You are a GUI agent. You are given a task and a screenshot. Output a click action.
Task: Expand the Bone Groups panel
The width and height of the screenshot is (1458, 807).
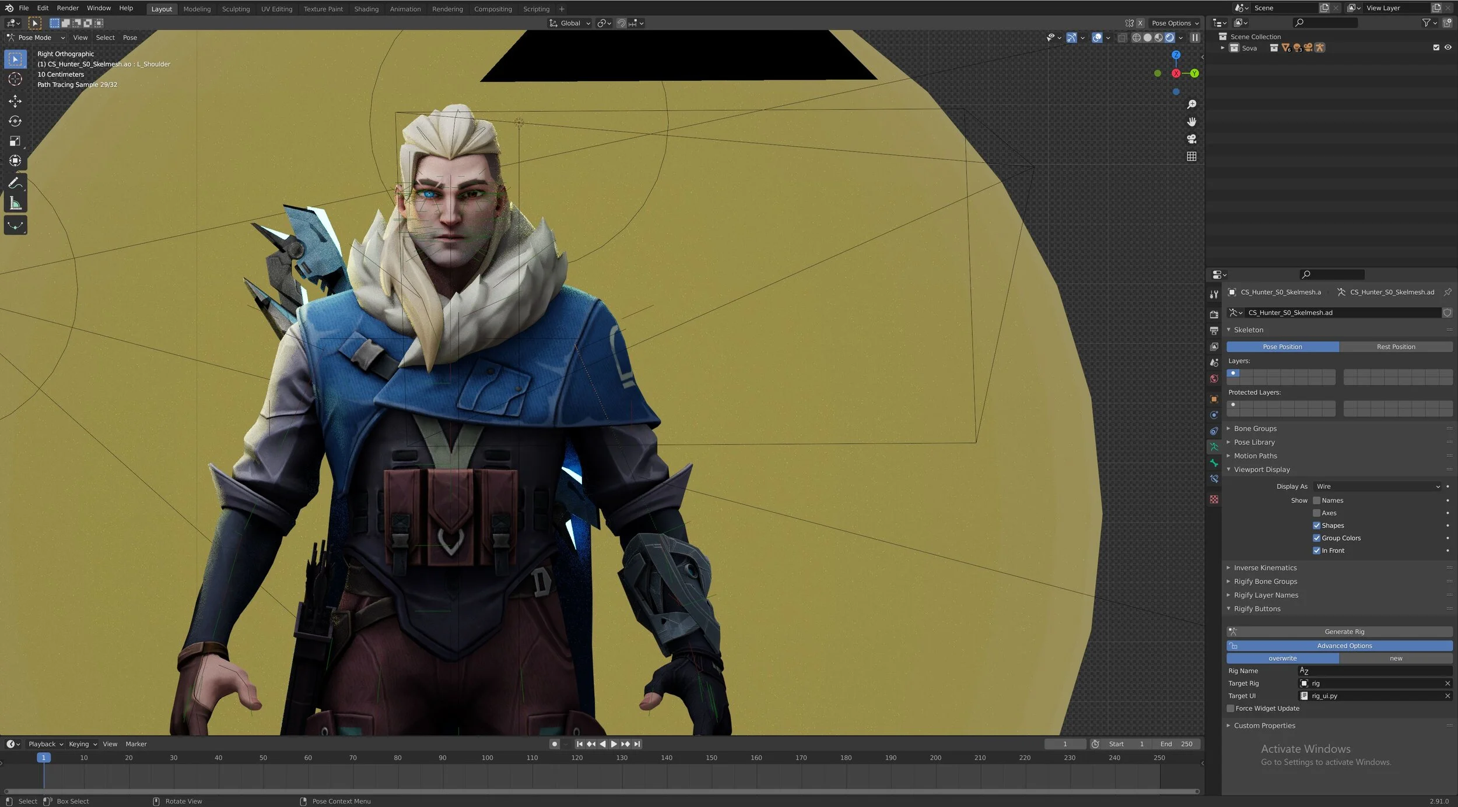pos(1255,429)
